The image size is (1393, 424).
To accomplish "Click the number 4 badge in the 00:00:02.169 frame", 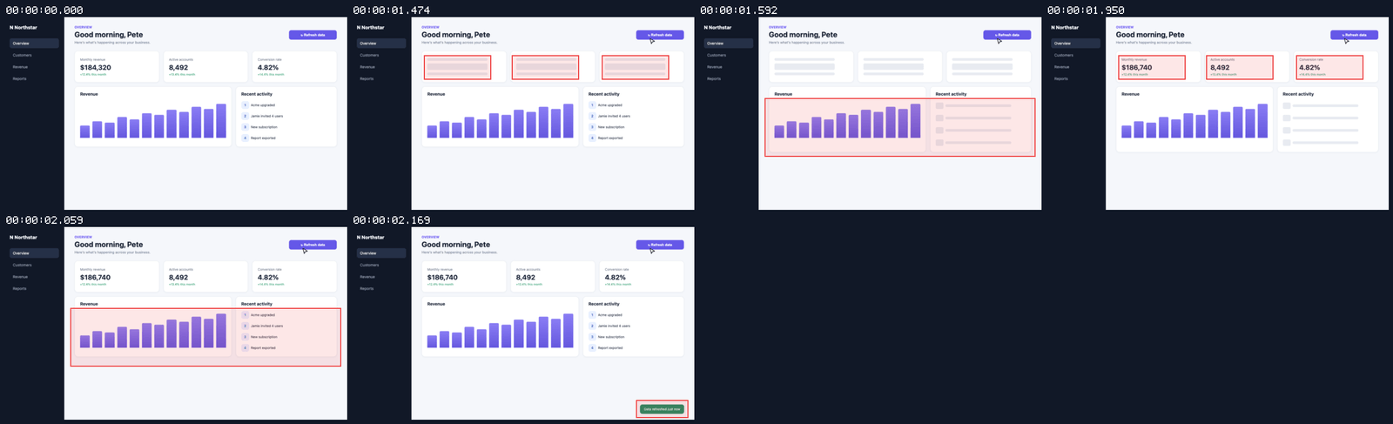I will click(592, 347).
